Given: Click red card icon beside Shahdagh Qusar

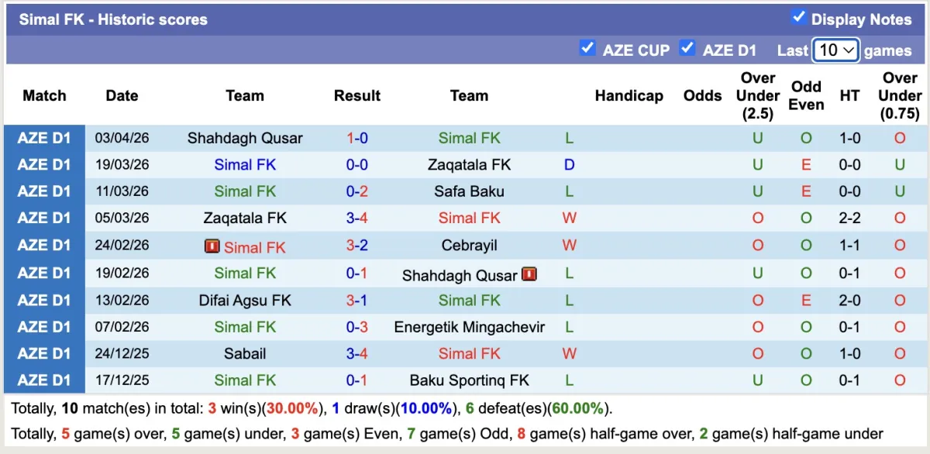Looking at the screenshot, I should pyautogui.click(x=529, y=273).
